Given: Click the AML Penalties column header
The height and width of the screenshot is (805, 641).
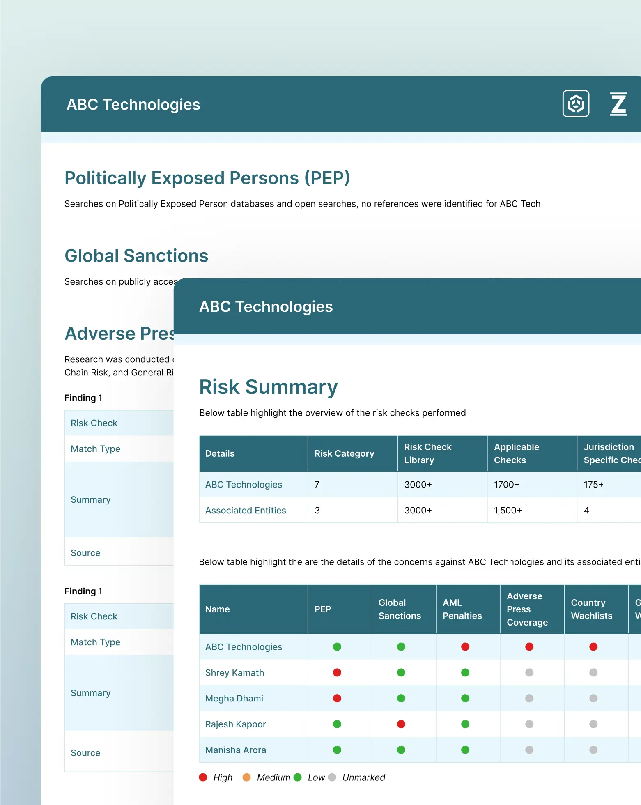Looking at the screenshot, I should tap(468, 609).
